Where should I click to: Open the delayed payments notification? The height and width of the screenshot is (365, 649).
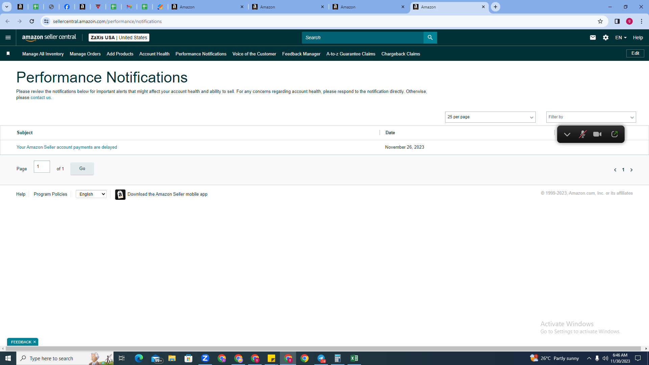click(67, 147)
